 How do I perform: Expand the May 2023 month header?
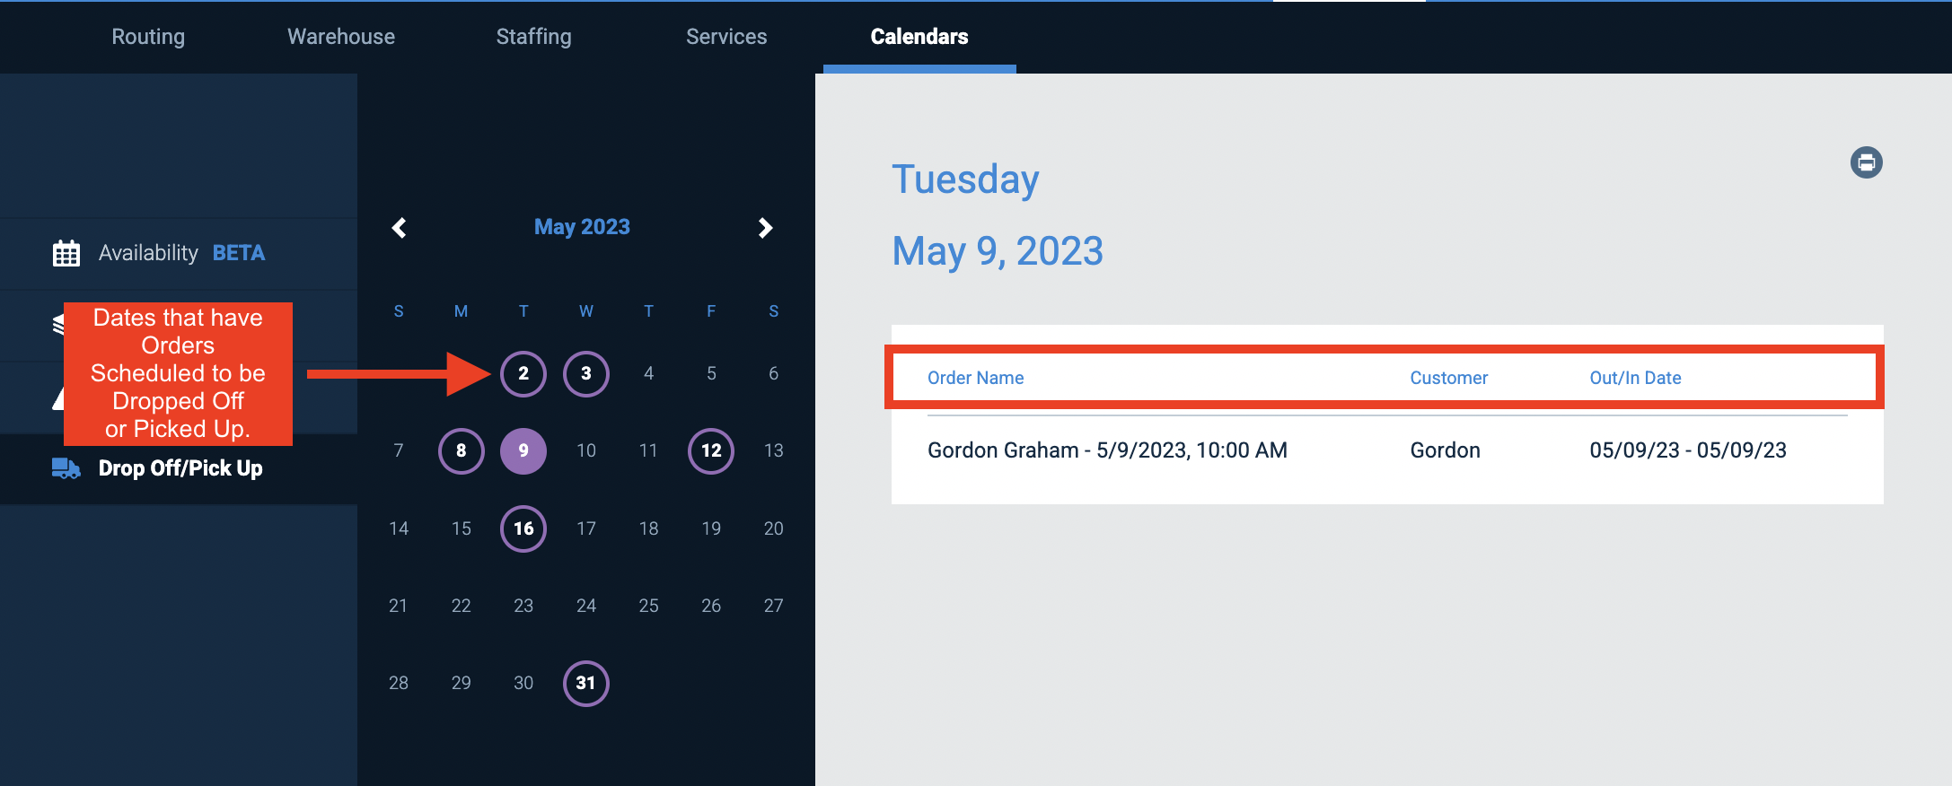pos(581,226)
